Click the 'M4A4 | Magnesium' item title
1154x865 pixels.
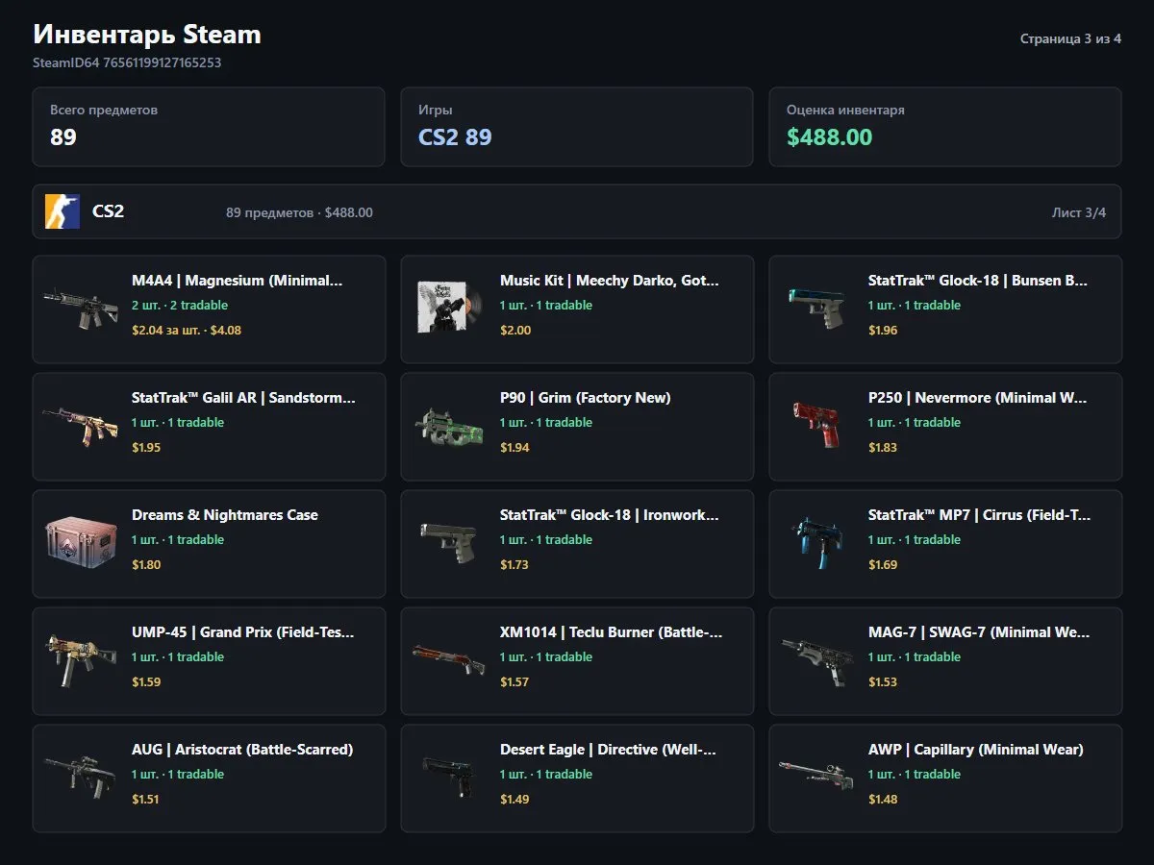(238, 281)
